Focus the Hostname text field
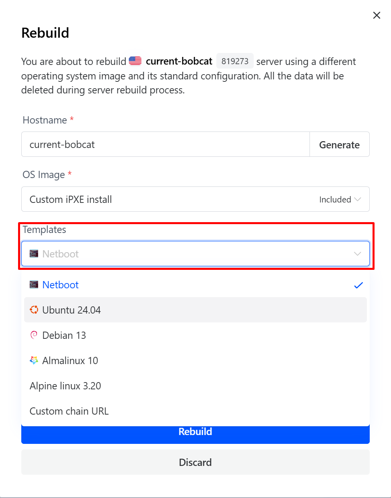This screenshot has width=391, height=498. coord(165,144)
